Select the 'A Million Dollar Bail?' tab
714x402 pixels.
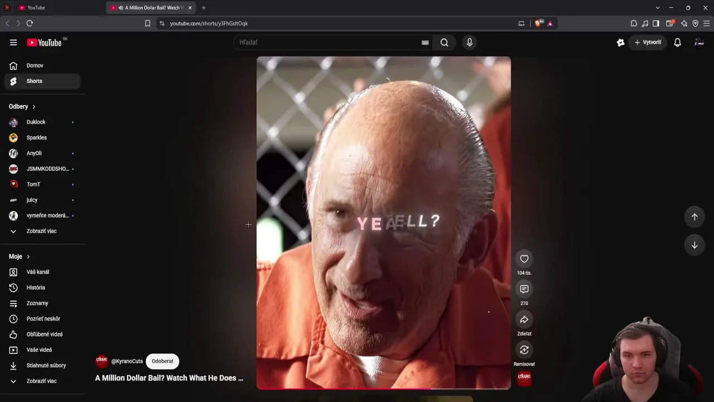pos(152,8)
